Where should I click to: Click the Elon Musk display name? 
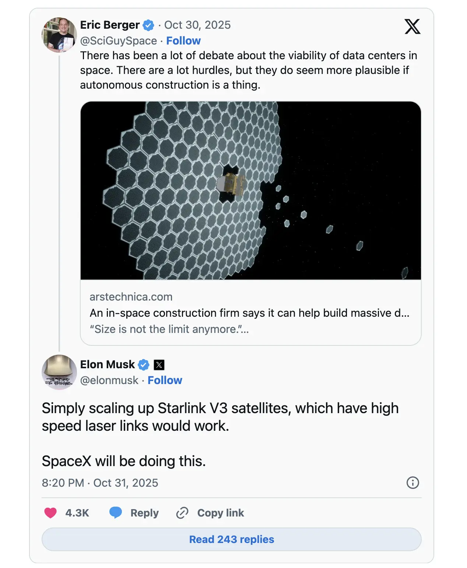108,365
